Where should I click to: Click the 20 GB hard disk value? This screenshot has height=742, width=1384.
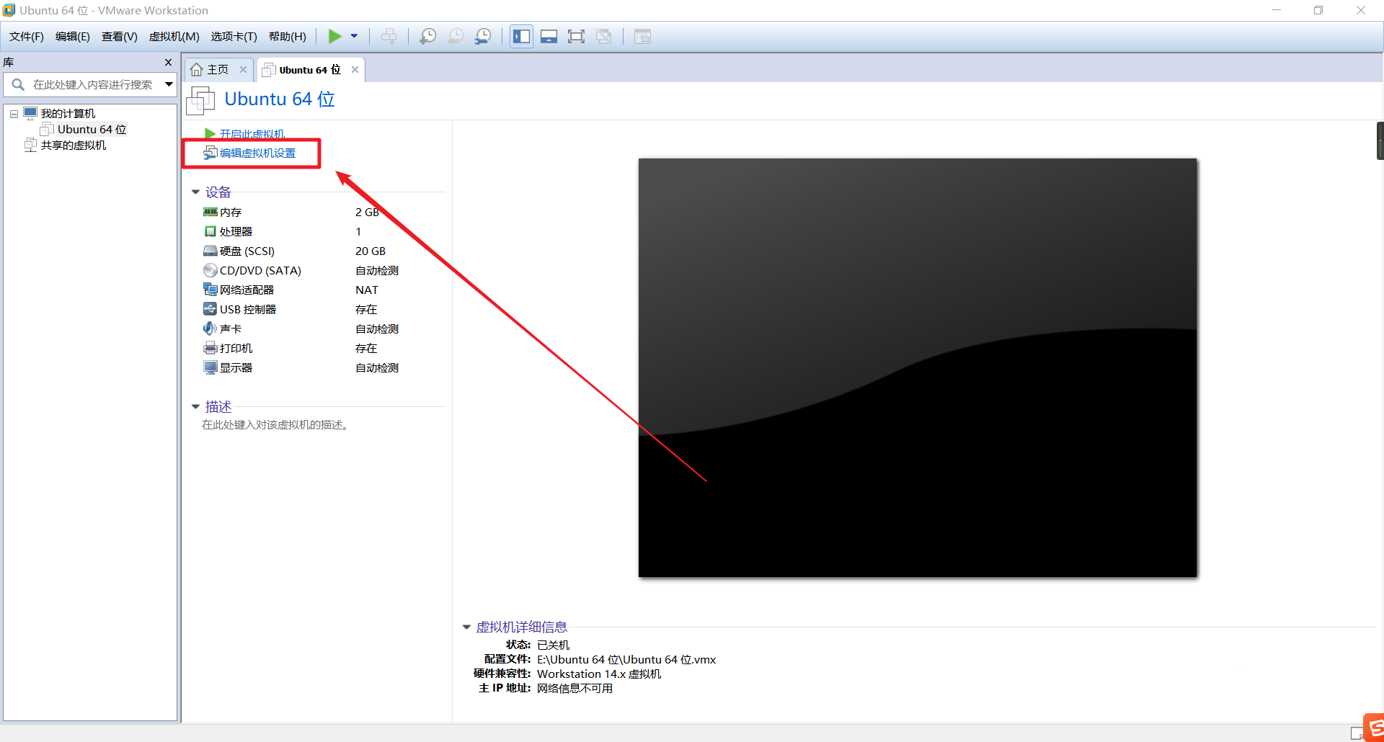(371, 251)
